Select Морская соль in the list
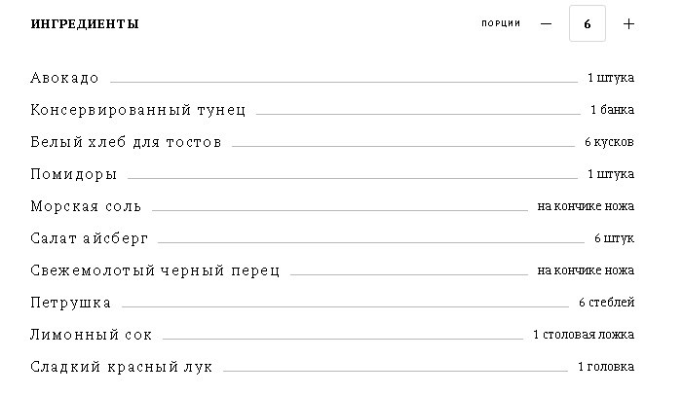The width and height of the screenshot is (683, 395). point(86,206)
